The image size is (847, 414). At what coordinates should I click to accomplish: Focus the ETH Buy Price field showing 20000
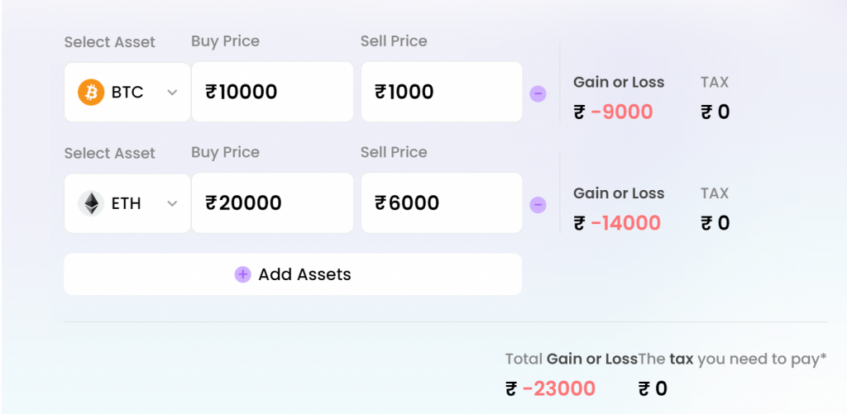273,203
